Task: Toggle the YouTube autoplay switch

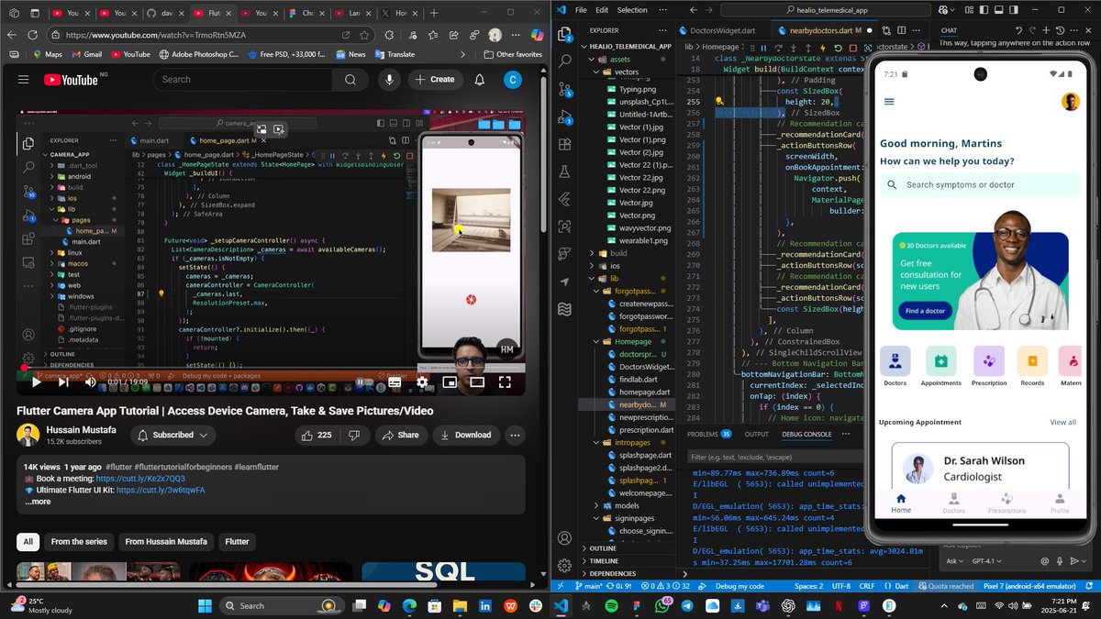Action: (365, 381)
